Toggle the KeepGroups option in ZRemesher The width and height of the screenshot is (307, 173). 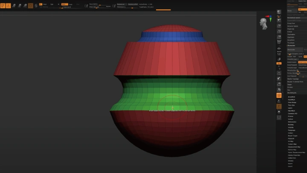pyautogui.click(x=302, y=62)
